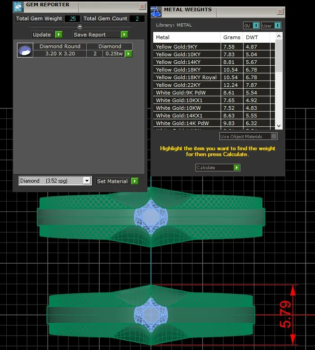Click the Library: METAL label
The height and width of the screenshot is (350, 315).
[x=173, y=25]
